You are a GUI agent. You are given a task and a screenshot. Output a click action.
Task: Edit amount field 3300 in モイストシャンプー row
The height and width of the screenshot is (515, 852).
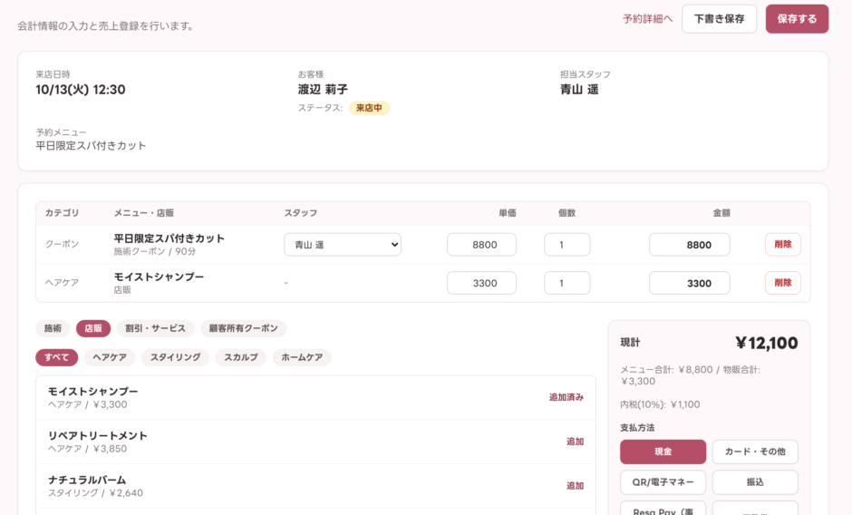[x=690, y=283]
